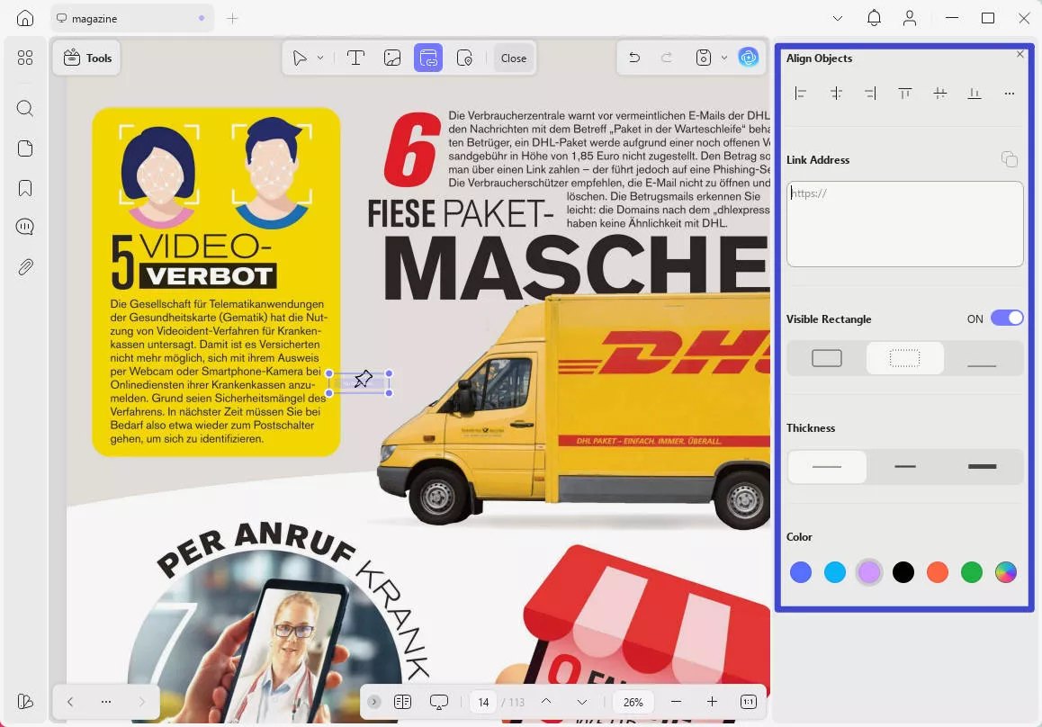Select the Image edit tool icon
1042x727 pixels.
[392, 58]
